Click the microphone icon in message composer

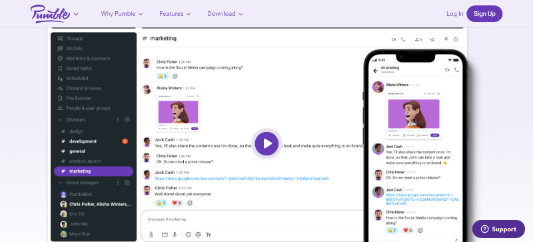point(175,235)
